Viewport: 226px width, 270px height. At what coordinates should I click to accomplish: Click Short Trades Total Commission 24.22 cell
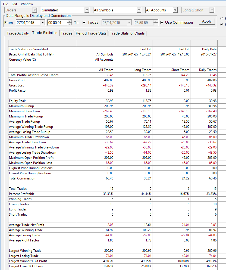click(x=171, y=178)
